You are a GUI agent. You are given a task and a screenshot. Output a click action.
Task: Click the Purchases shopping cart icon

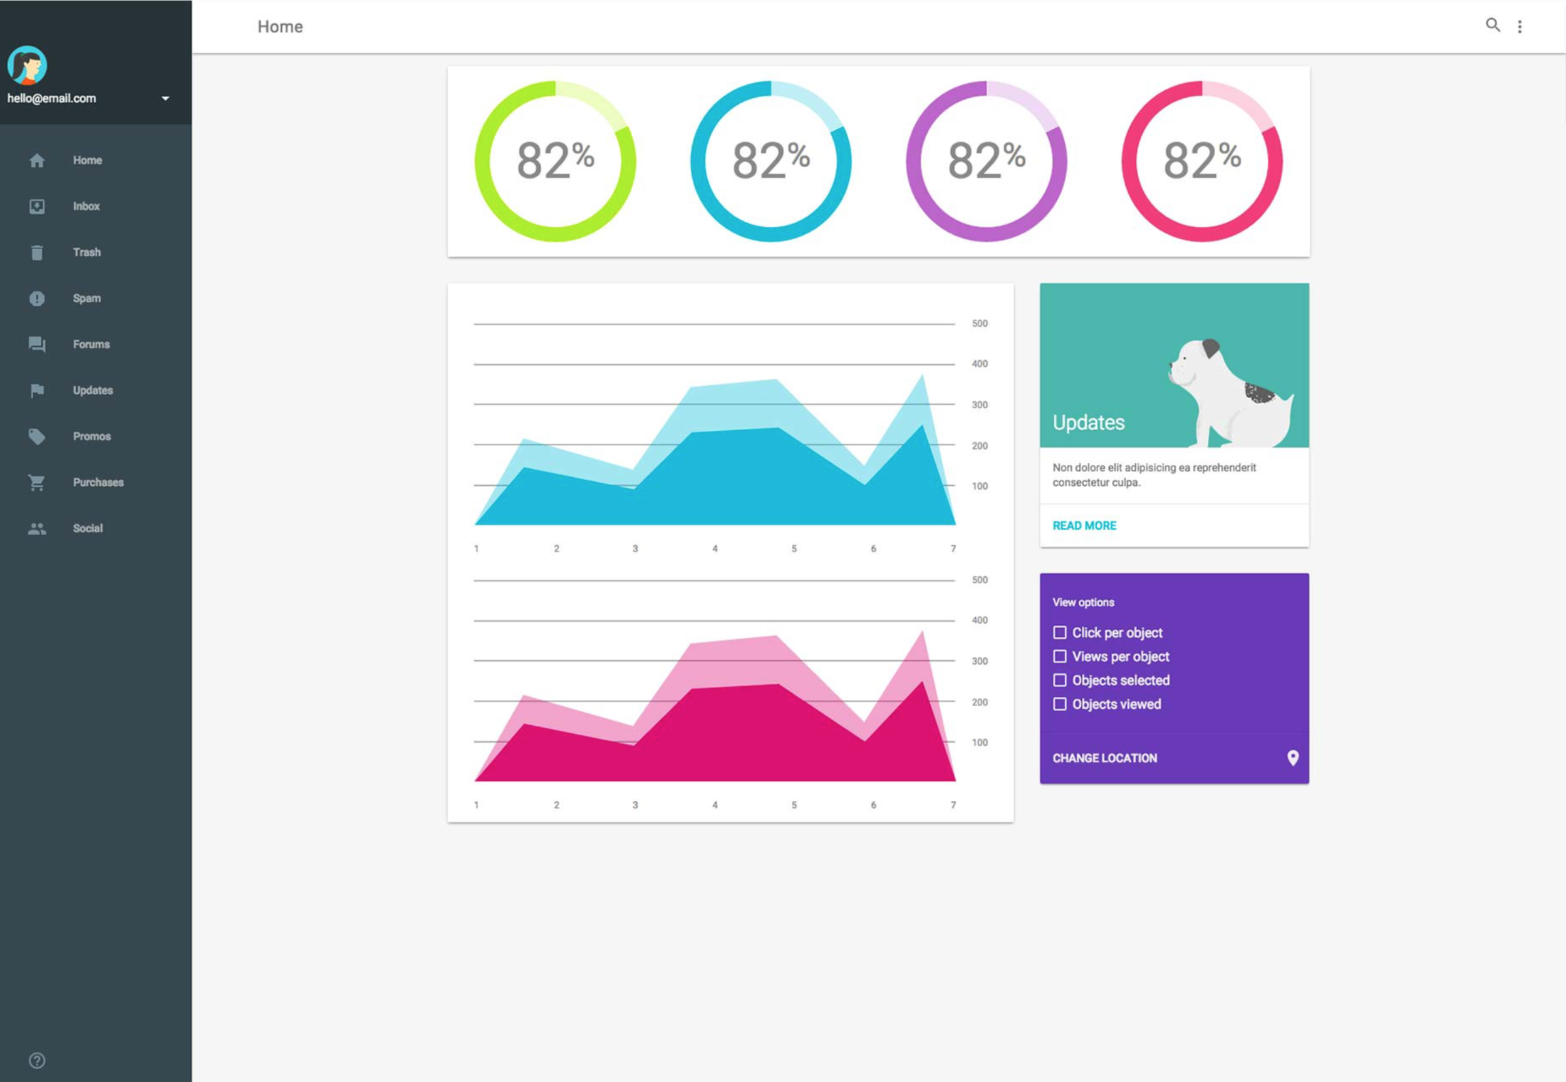click(x=36, y=483)
